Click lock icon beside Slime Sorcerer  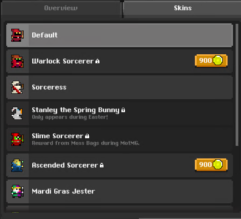(87, 136)
